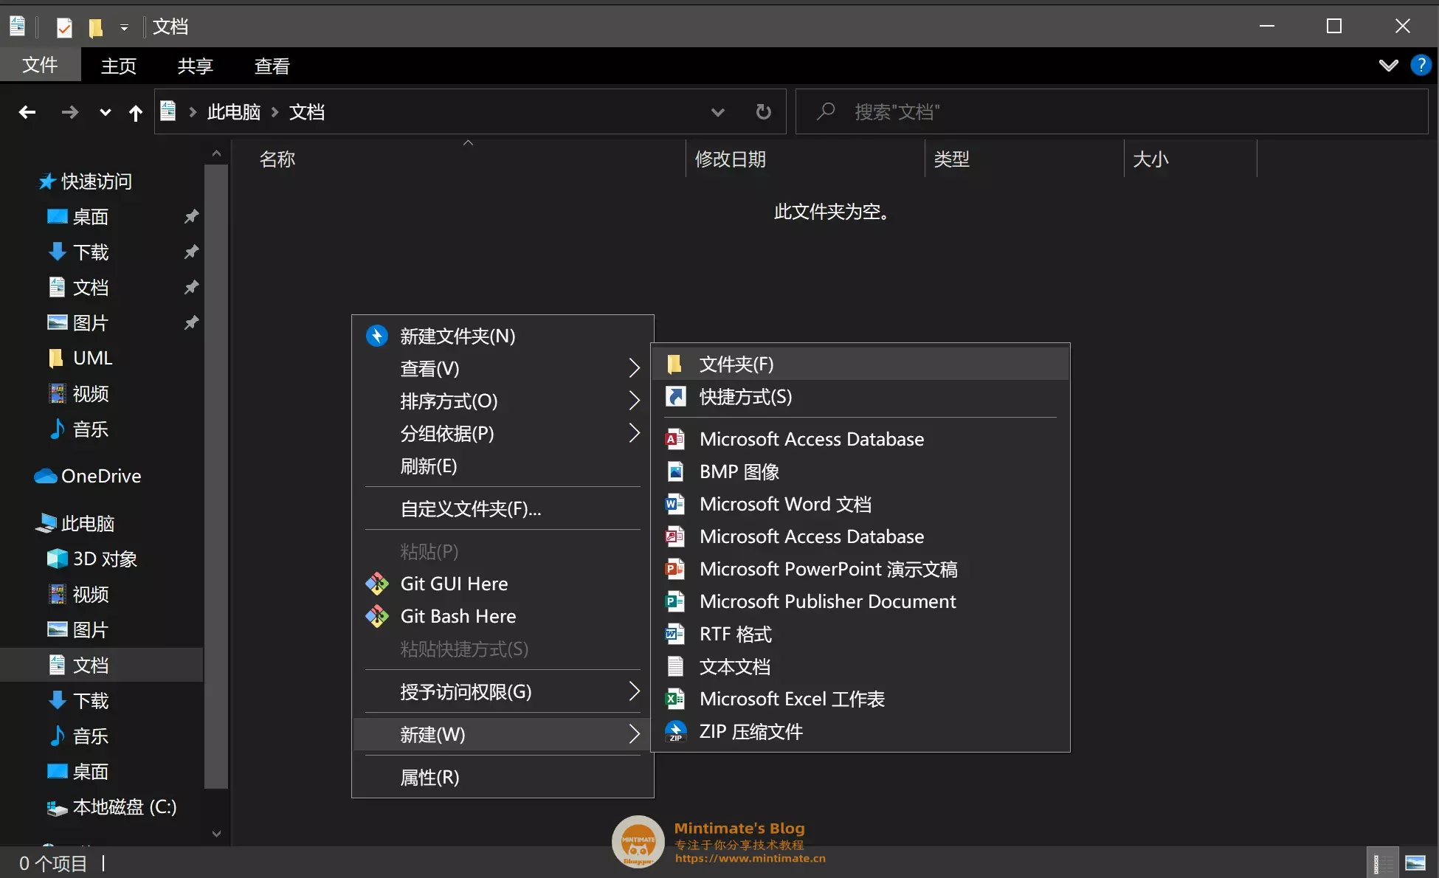The image size is (1439, 878).
Task: Sort by the 修改日期 column header
Action: (x=805, y=159)
